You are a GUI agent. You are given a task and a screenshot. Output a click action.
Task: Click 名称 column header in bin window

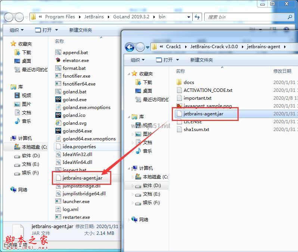59,41
